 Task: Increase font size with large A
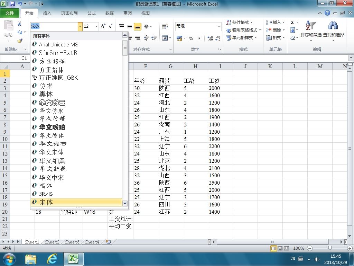coord(103,26)
